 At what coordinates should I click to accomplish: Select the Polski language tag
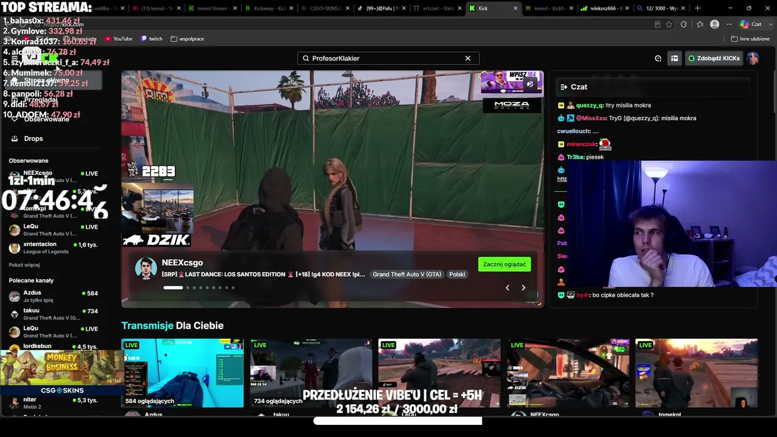457,274
